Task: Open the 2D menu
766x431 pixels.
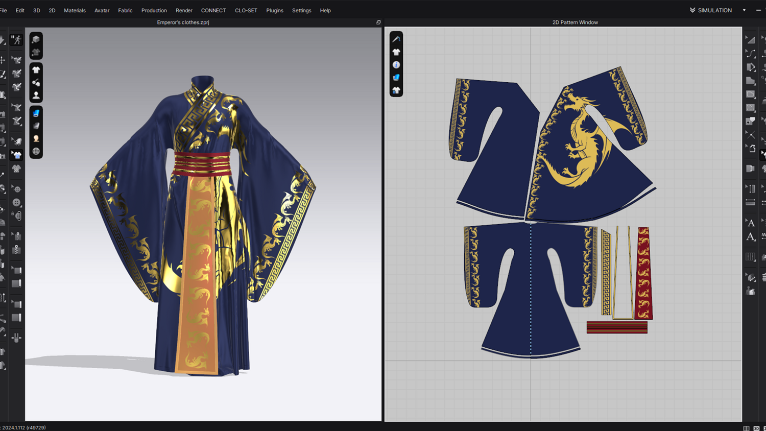Action: click(52, 10)
